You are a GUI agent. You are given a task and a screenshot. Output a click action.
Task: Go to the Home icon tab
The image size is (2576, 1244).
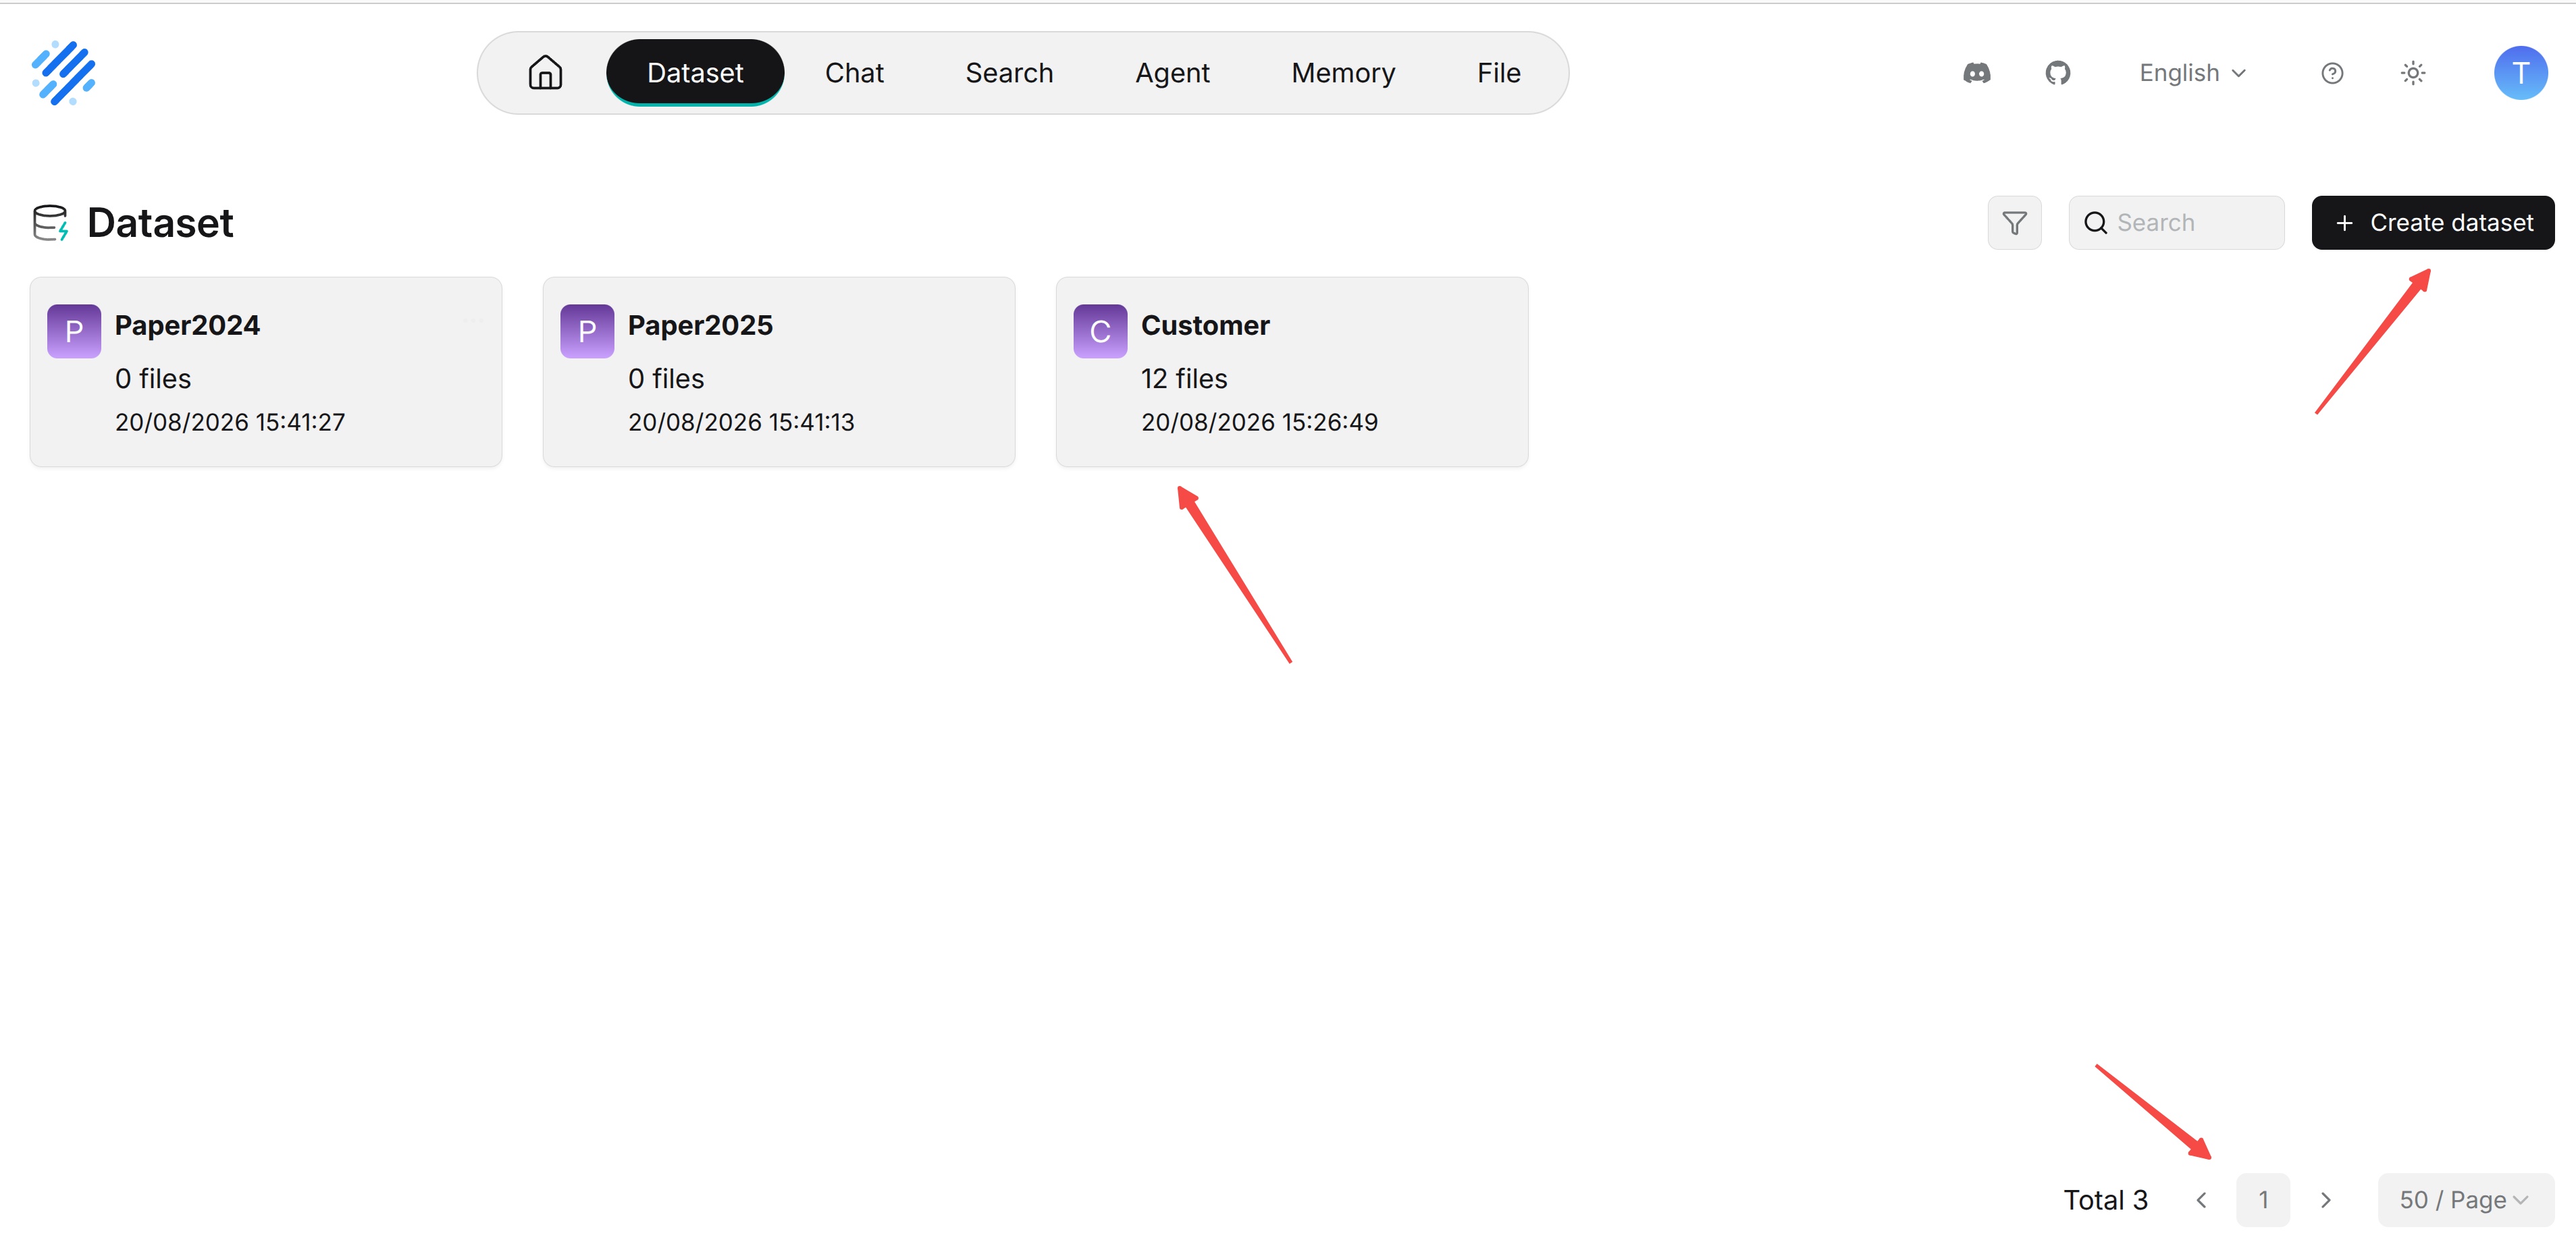[x=545, y=73]
